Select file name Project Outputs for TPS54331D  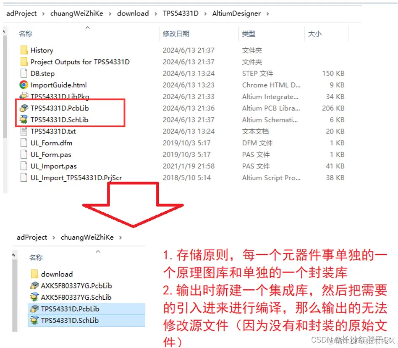pos(80,62)
